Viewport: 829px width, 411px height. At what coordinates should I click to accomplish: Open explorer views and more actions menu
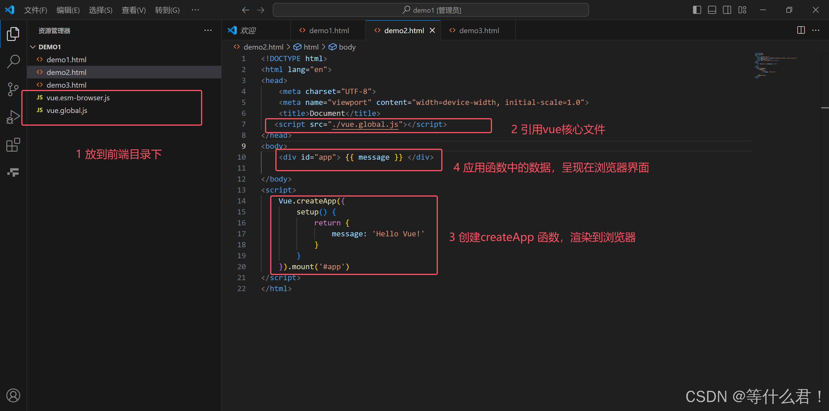(208, 30)
